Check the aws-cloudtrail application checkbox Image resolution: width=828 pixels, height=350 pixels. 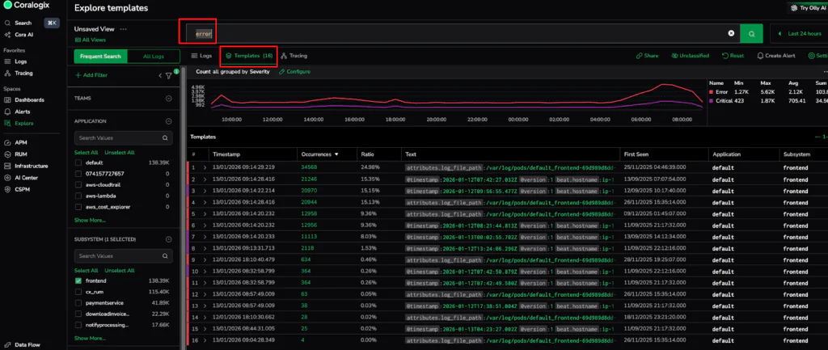(x=78, y=184)
